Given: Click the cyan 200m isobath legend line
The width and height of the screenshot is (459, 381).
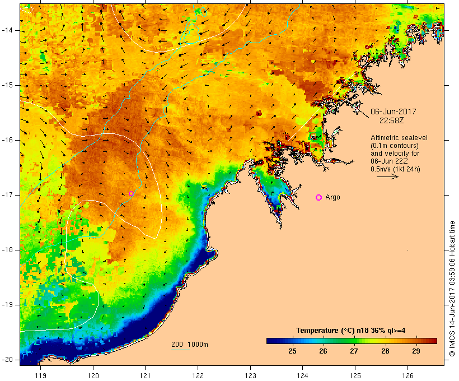Looking at the screenshot, I should click(x=181, y=350).
